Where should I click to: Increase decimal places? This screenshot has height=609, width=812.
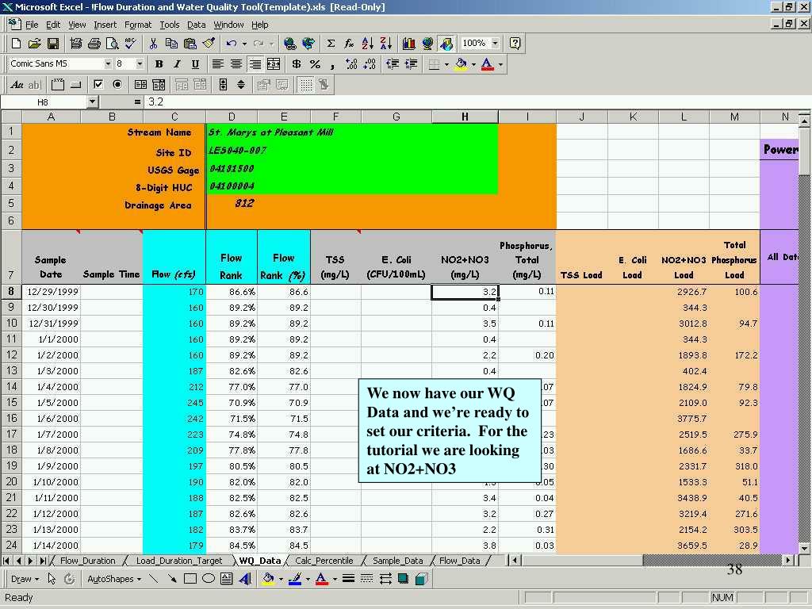tap(351, 64)
